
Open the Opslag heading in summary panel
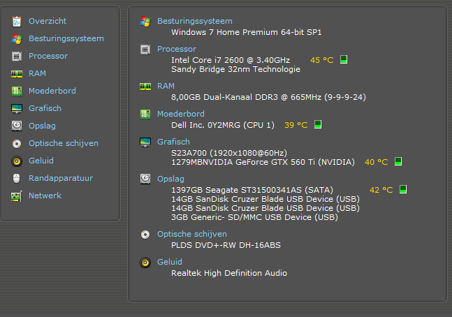(170, 179)
